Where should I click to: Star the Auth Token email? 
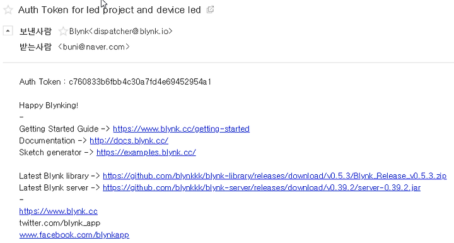pos(8,10)
